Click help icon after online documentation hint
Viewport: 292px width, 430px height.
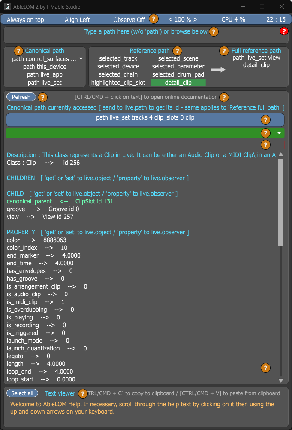click(224, 97)
